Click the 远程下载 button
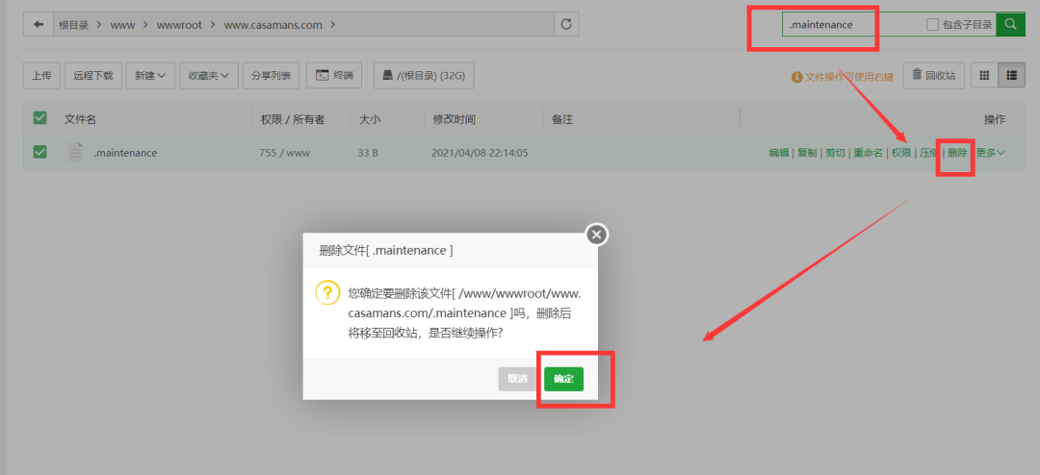 click(92, 76)
